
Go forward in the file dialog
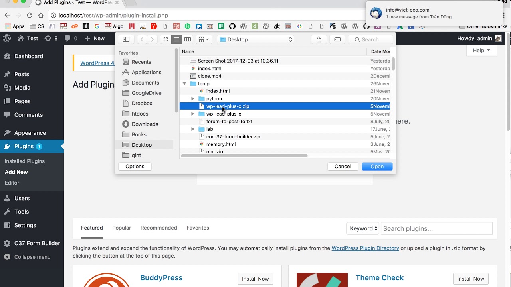point(152,39)
